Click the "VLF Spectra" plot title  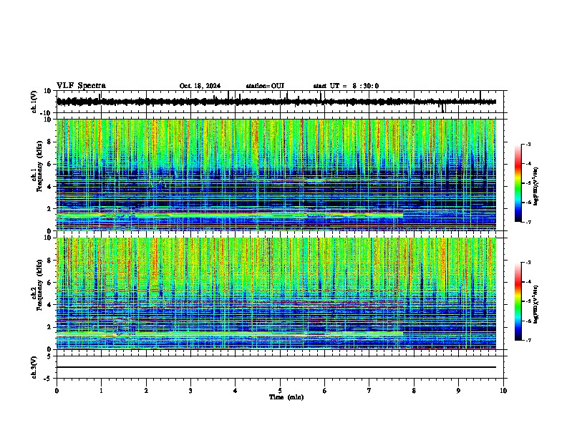(81, 86)
